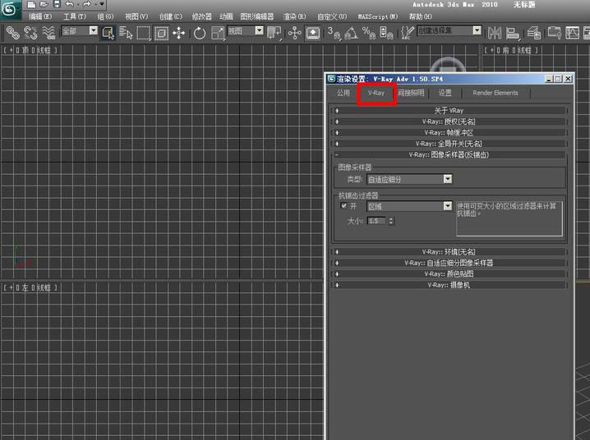Select the Select and Link tool

point(12,33)
